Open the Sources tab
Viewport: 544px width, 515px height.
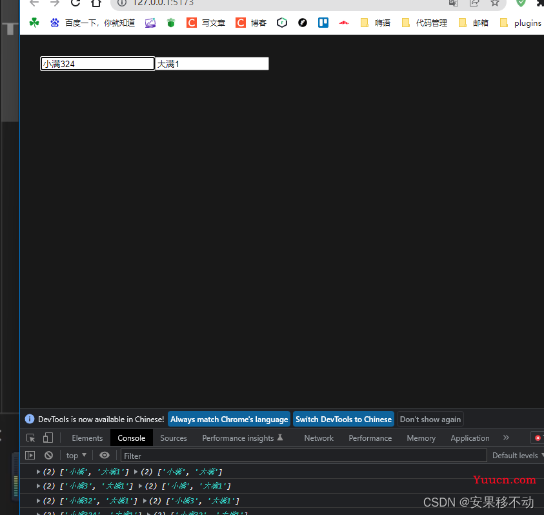coord(174,438)
